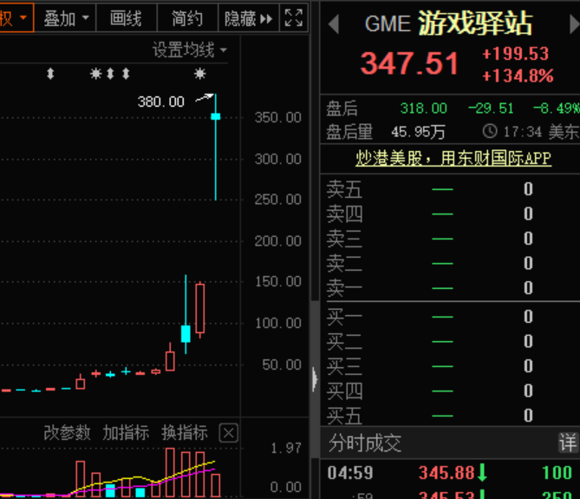Viewport: 580px width, 499px height.
Task: Click 改参数 to change indicator parameters
Action: click(67, 433)
